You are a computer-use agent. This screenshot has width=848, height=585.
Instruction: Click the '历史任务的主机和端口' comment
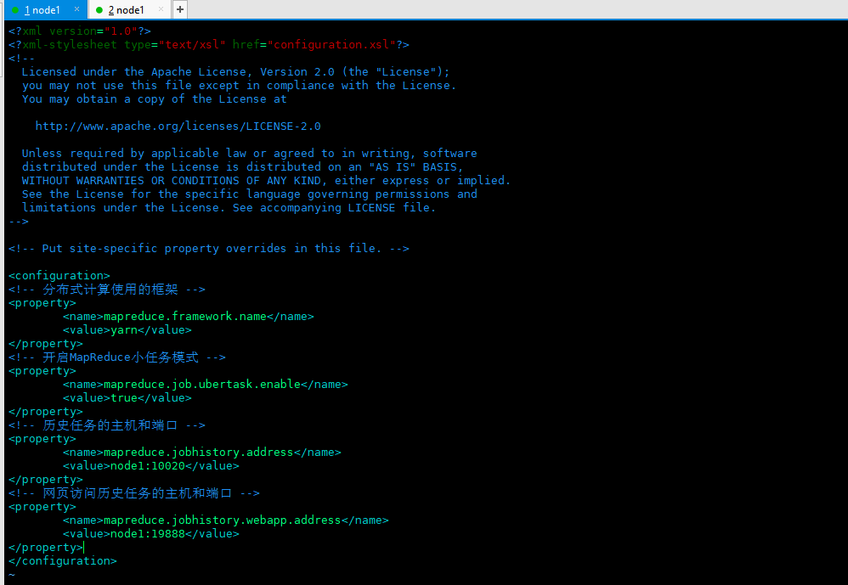(x=107, y=425)
